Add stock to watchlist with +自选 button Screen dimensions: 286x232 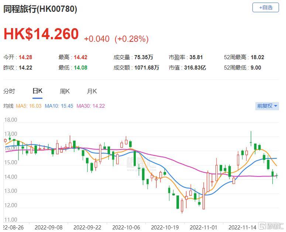(x=265, y=7)
